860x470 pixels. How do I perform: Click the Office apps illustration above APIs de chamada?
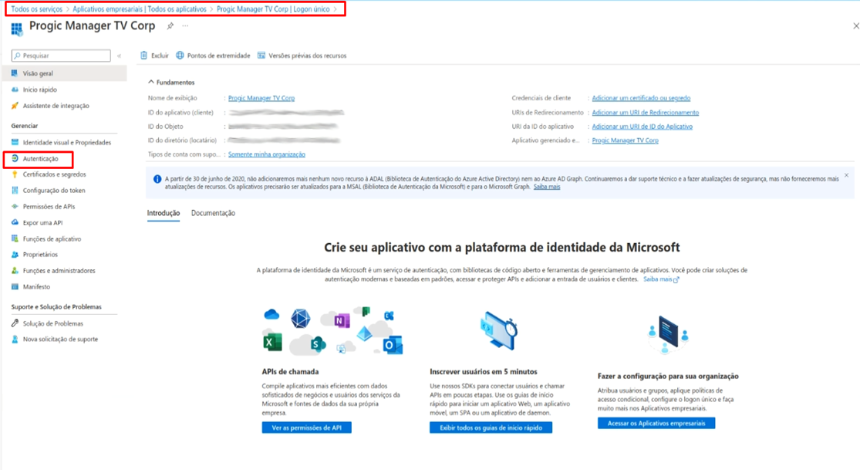[x=333, y=332]
